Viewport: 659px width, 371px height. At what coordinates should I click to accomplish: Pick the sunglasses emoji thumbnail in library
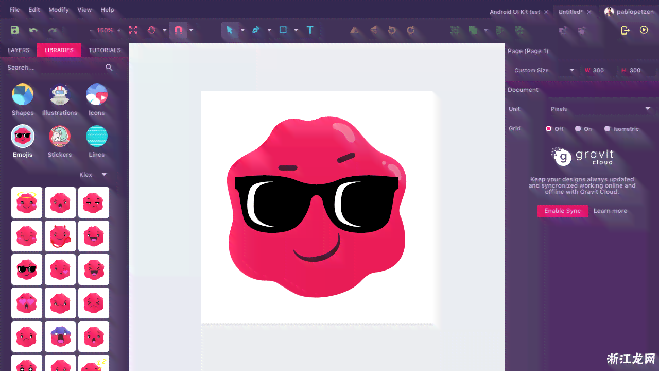pyautogui.click(x=27, y=269)
